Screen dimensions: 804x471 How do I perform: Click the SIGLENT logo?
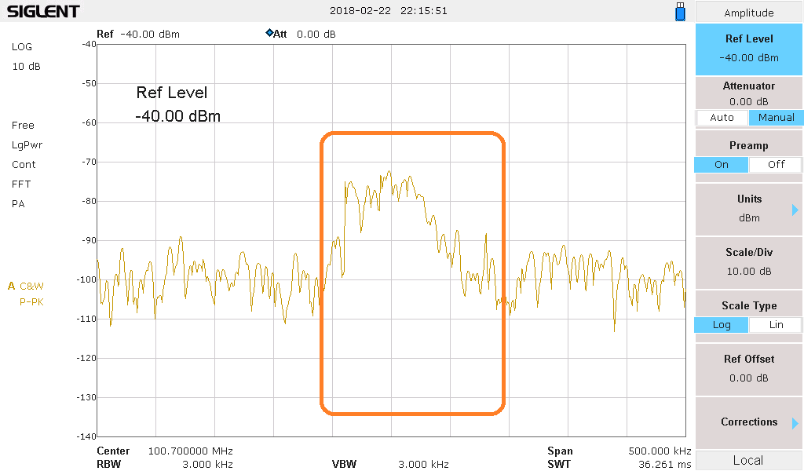click(x=43, y=12)
